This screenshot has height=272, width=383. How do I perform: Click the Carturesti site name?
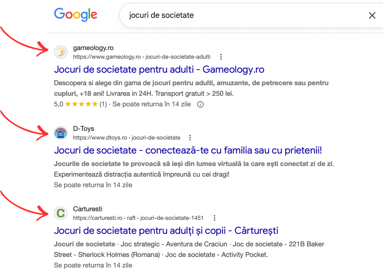click(x=88, y=209)
